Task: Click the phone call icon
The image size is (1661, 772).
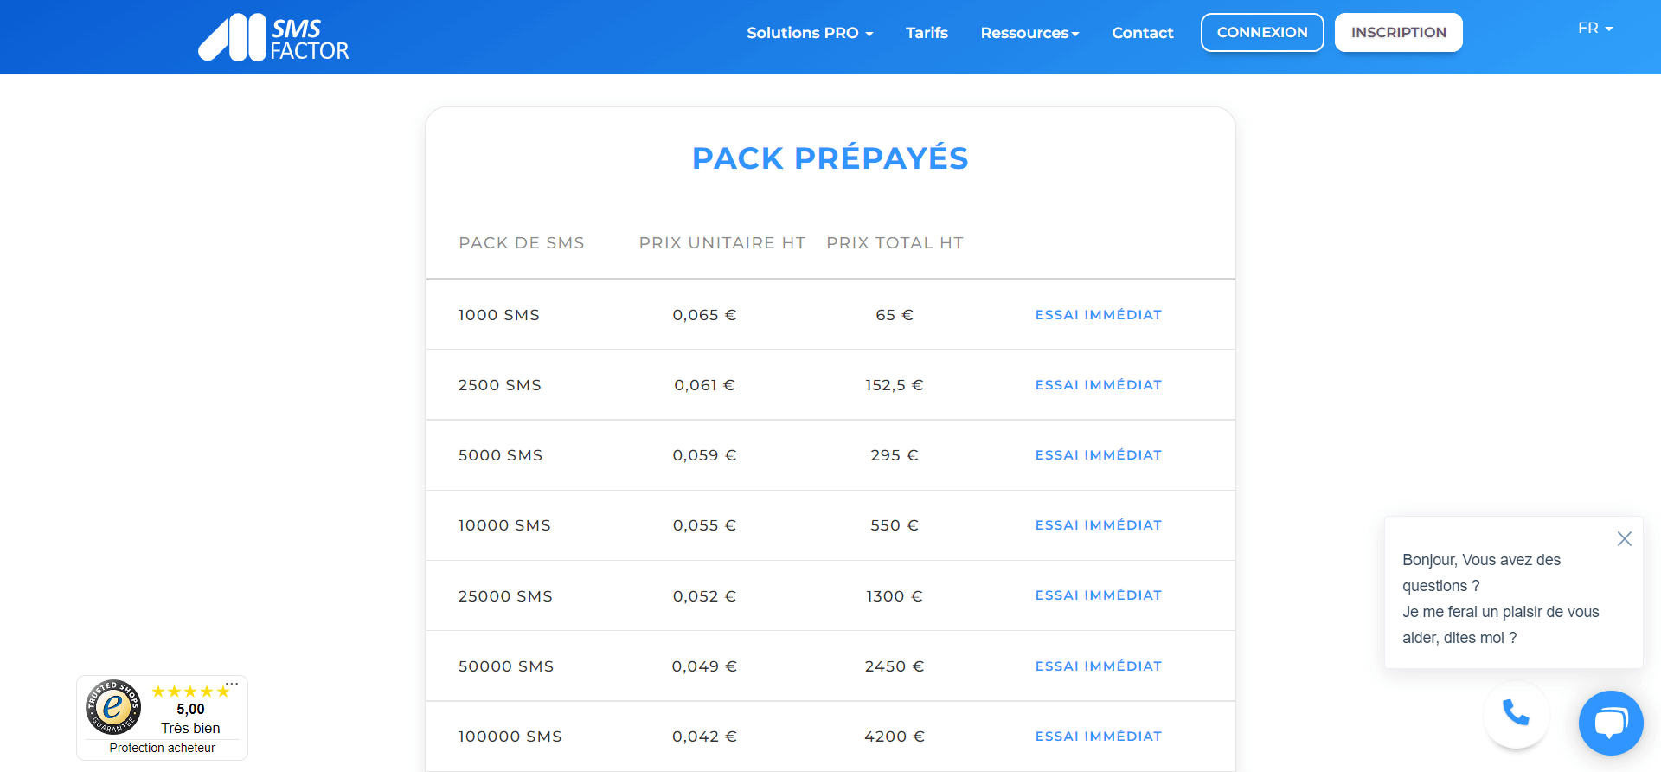Action: coord(1516,713)
